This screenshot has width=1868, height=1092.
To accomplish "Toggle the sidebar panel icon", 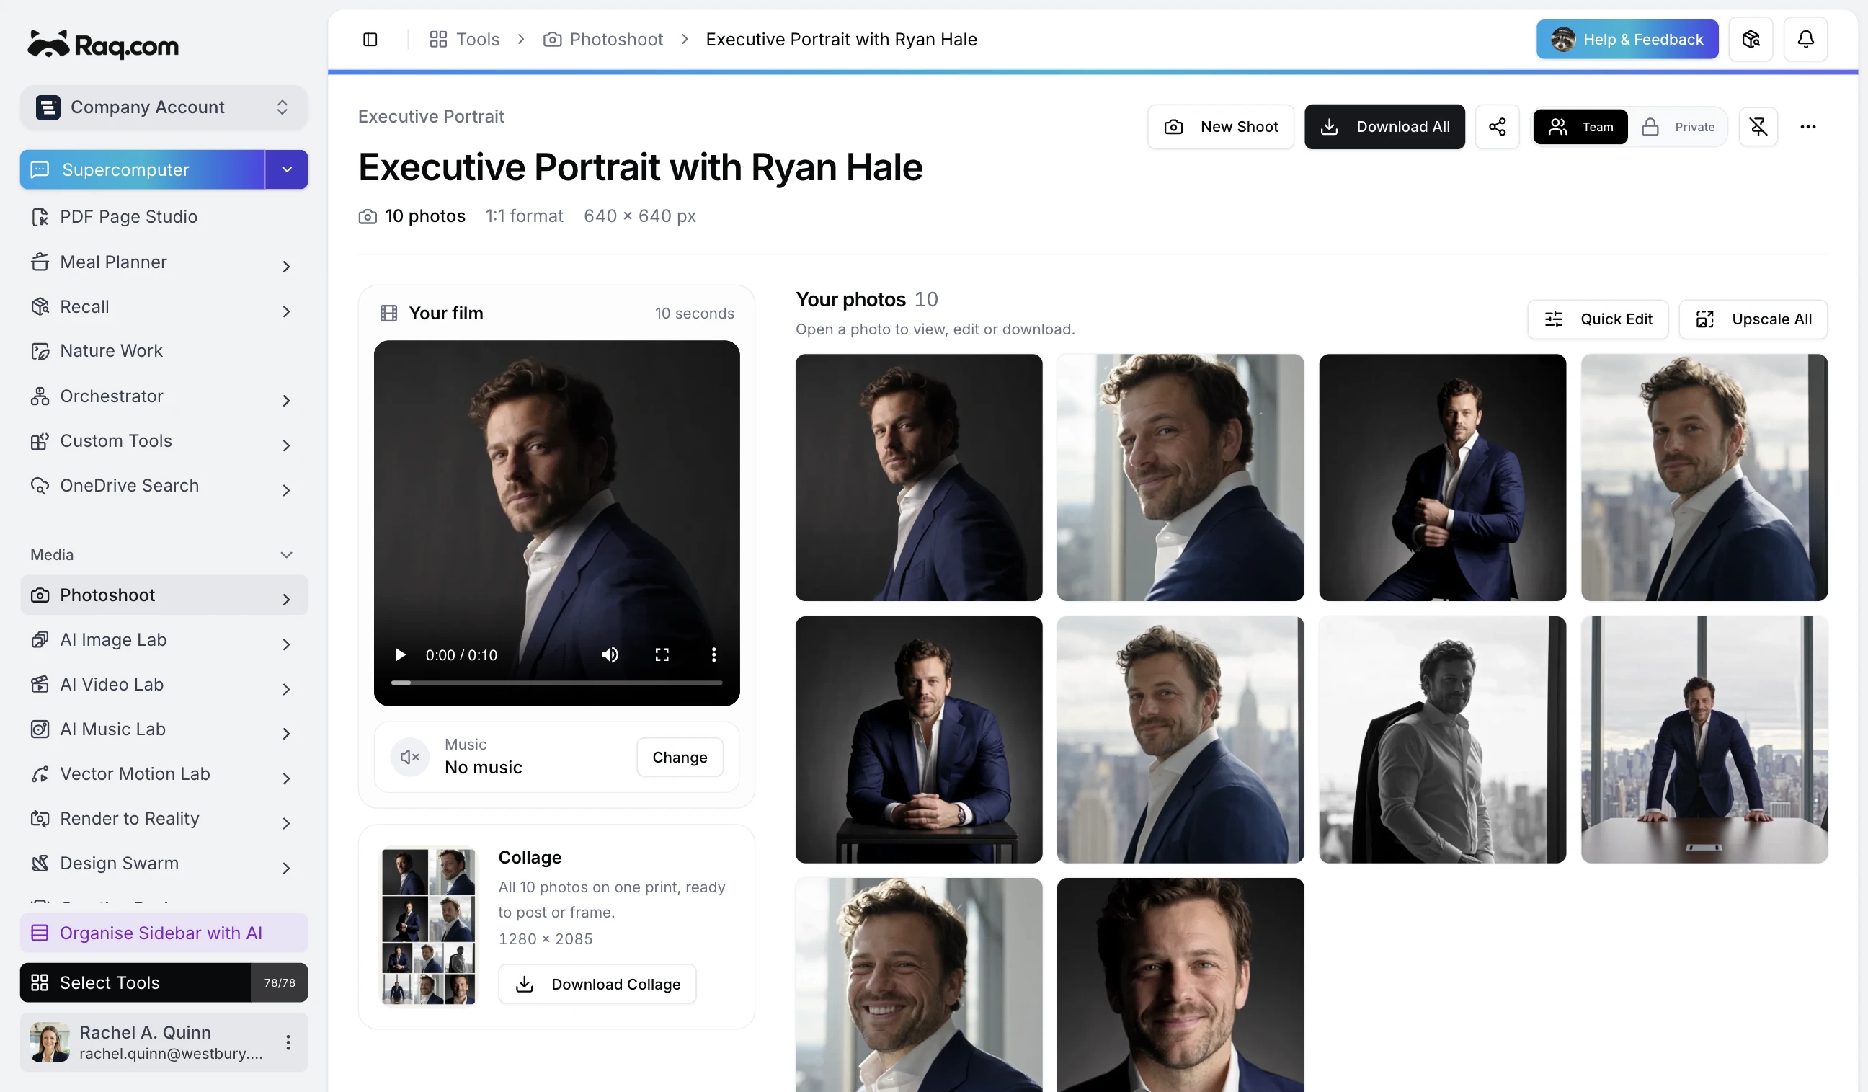I will [370, 40].
